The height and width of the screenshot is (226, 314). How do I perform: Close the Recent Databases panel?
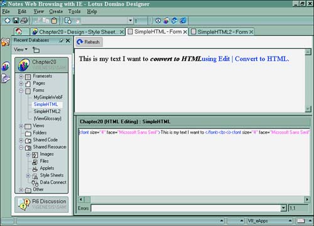68,40
